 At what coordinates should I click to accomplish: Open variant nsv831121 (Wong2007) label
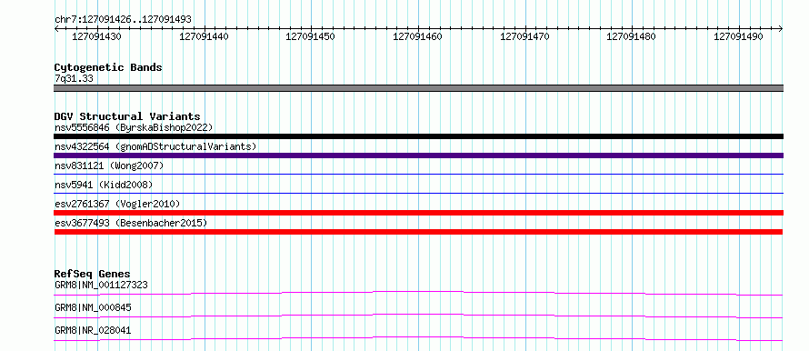coord(109,165)
